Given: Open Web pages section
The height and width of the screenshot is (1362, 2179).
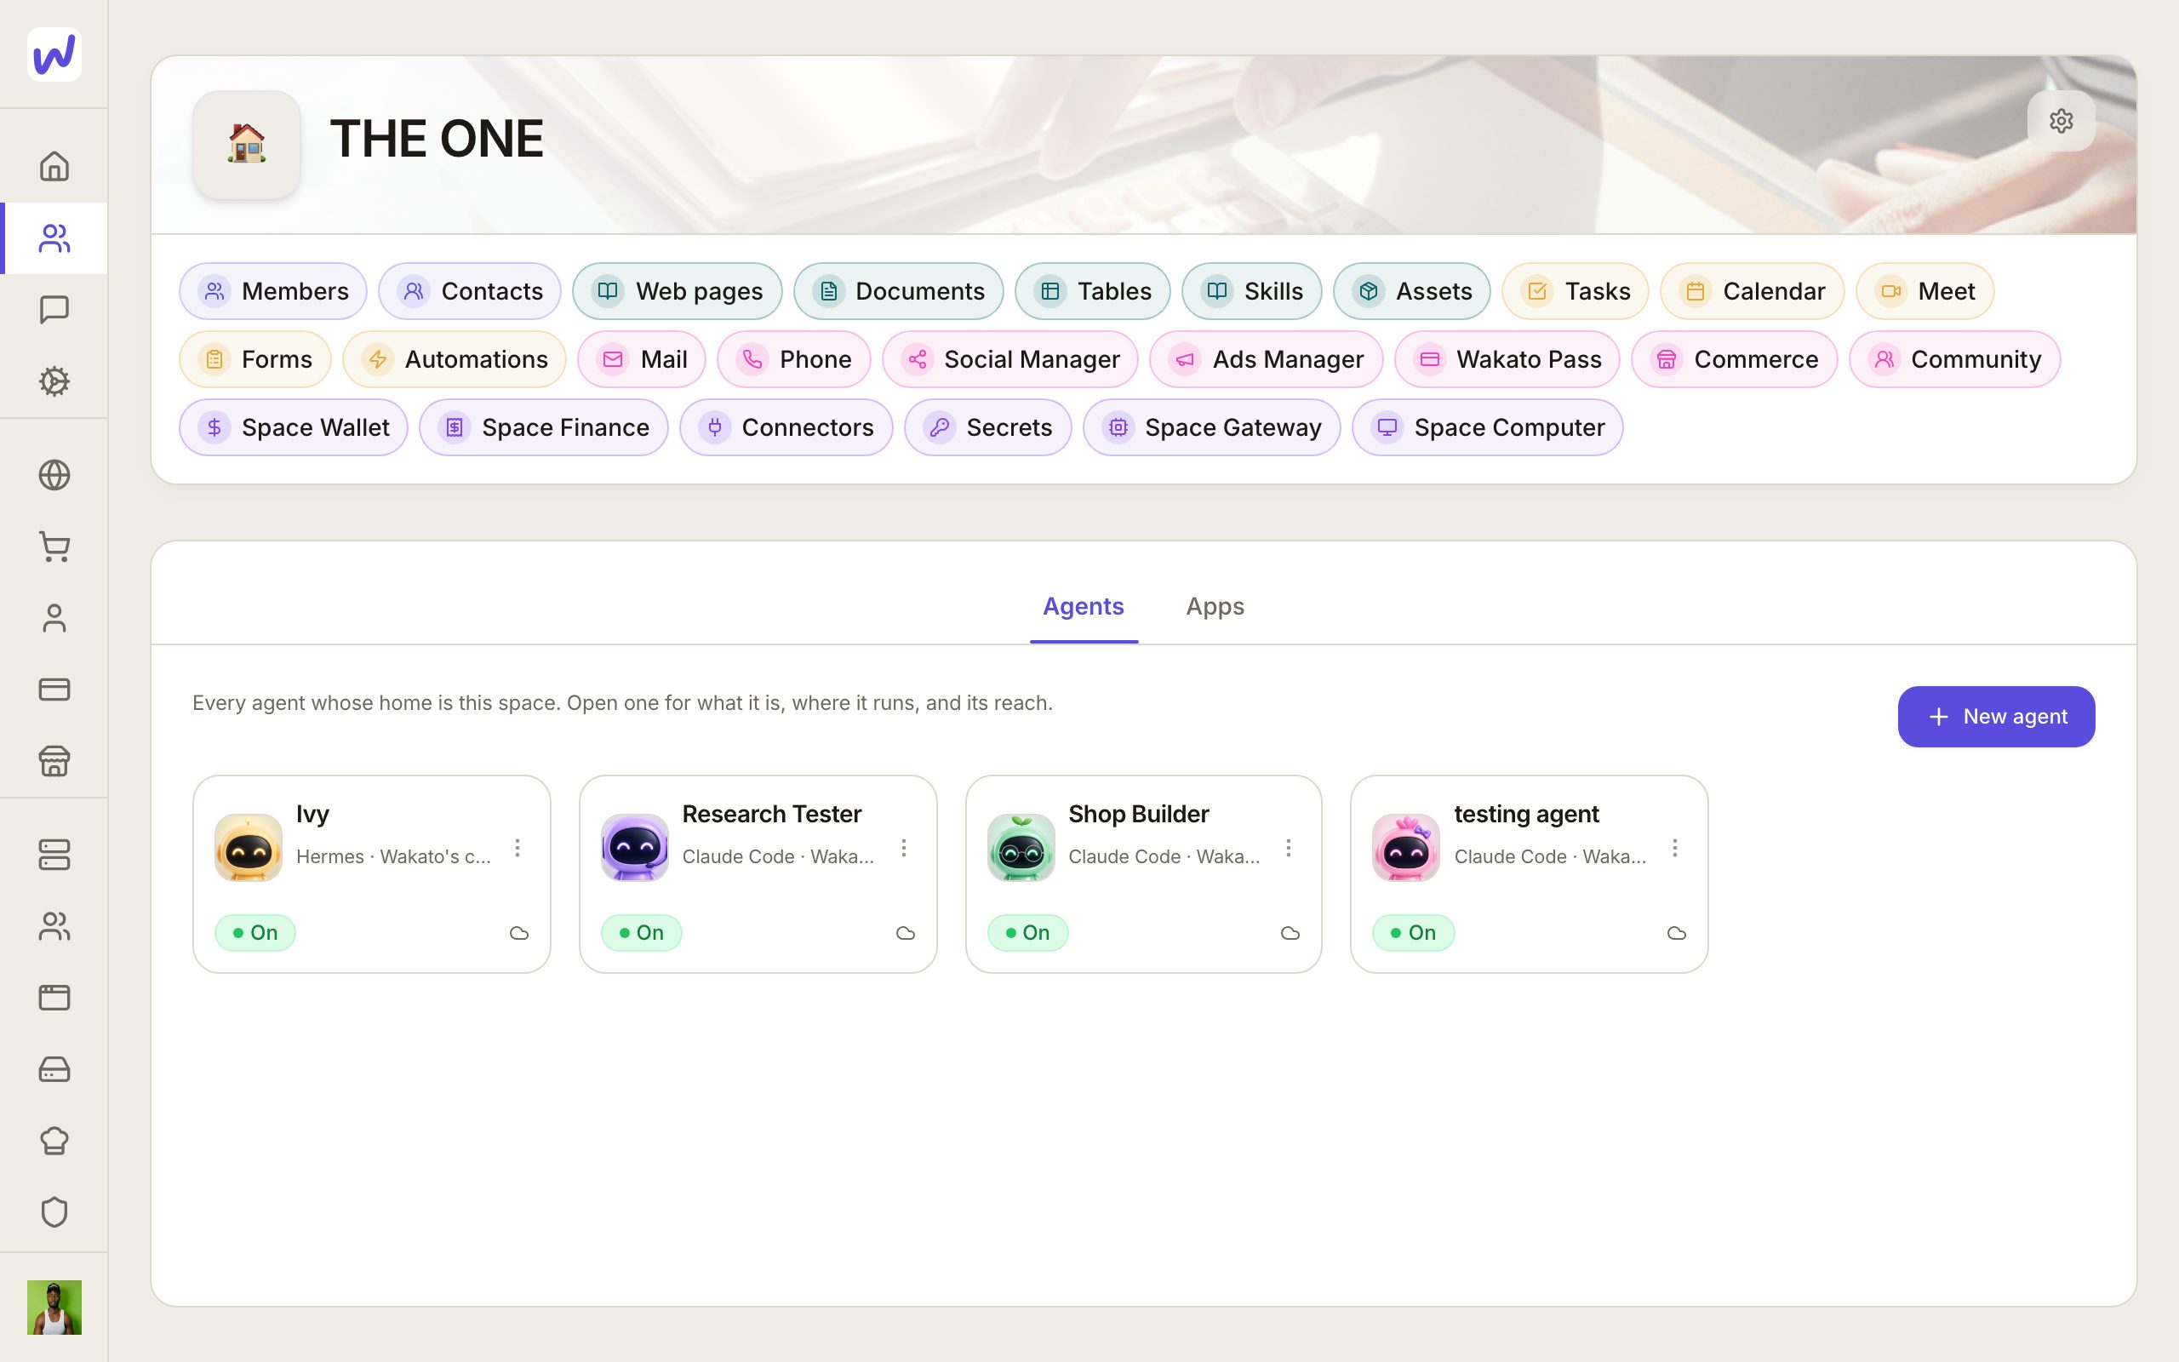Looking at the screenshot, I should (678, 291).
